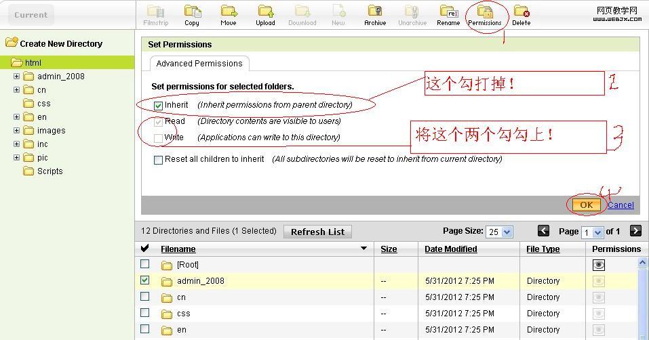This screenshot has height=340, width=649.
Task: Open the page number dropdown
Action: click(x=591, y=232)
